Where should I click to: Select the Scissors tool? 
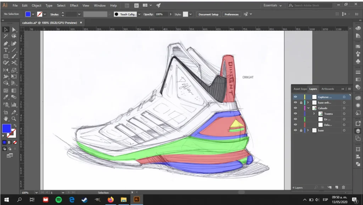click(x=14, y=63)
